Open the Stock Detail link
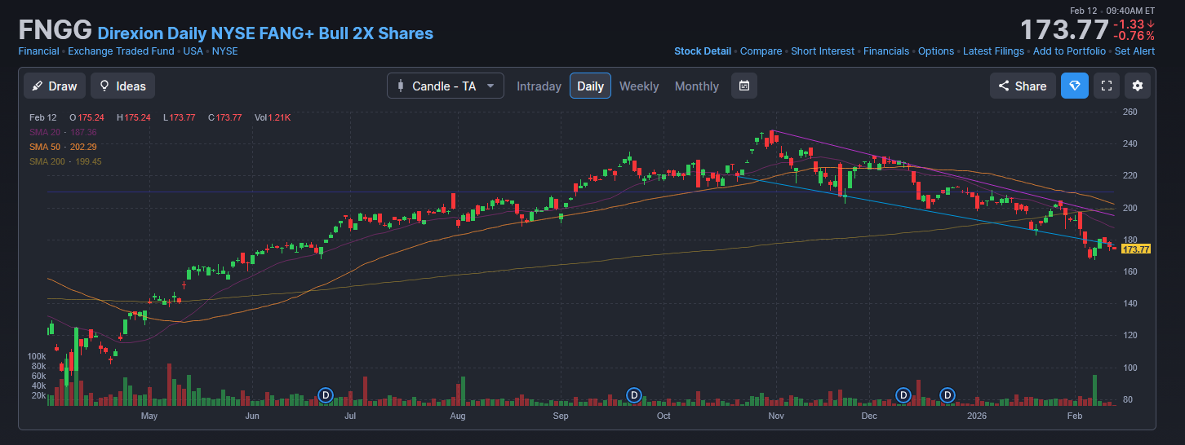This screenshot has height=445, width=1185. click(703, 51)
